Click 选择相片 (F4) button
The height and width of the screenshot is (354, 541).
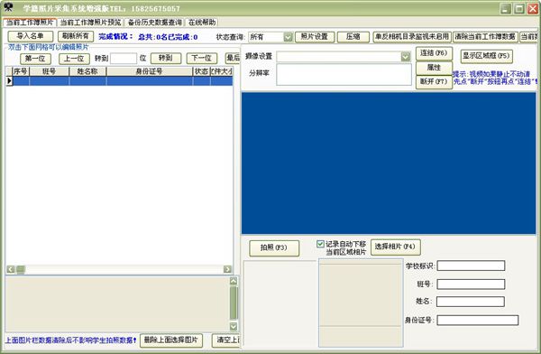(396, 247)
